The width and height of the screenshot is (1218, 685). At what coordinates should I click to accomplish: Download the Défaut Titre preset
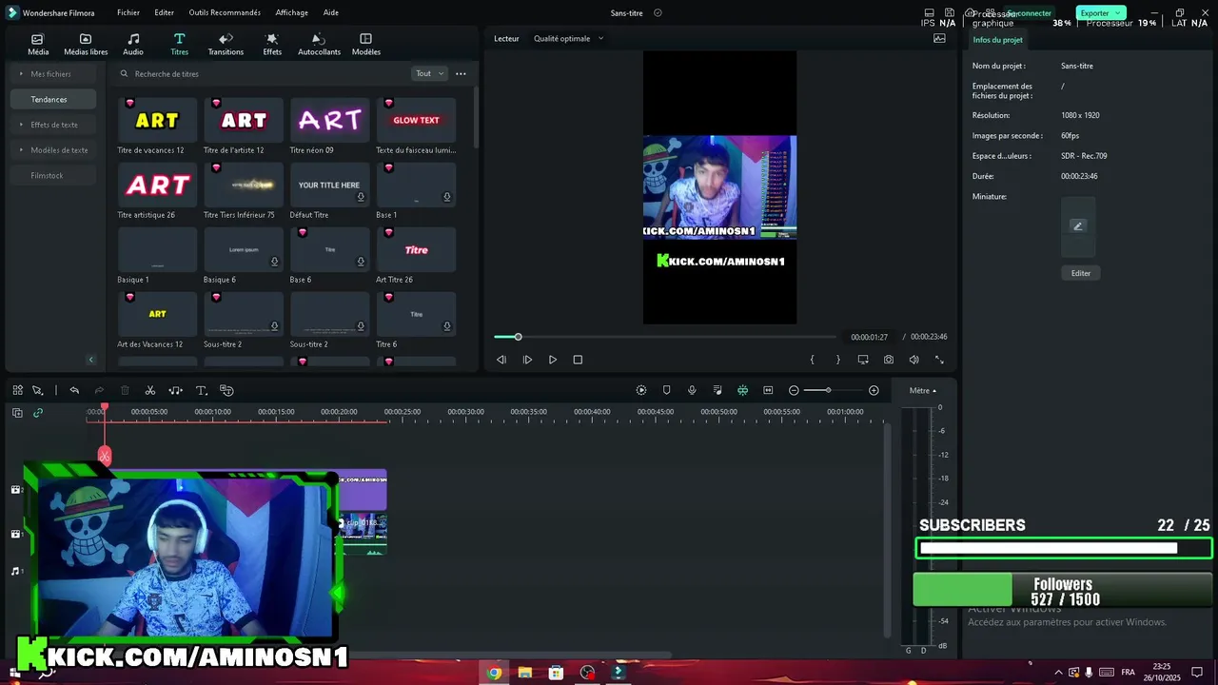[361, 197]
